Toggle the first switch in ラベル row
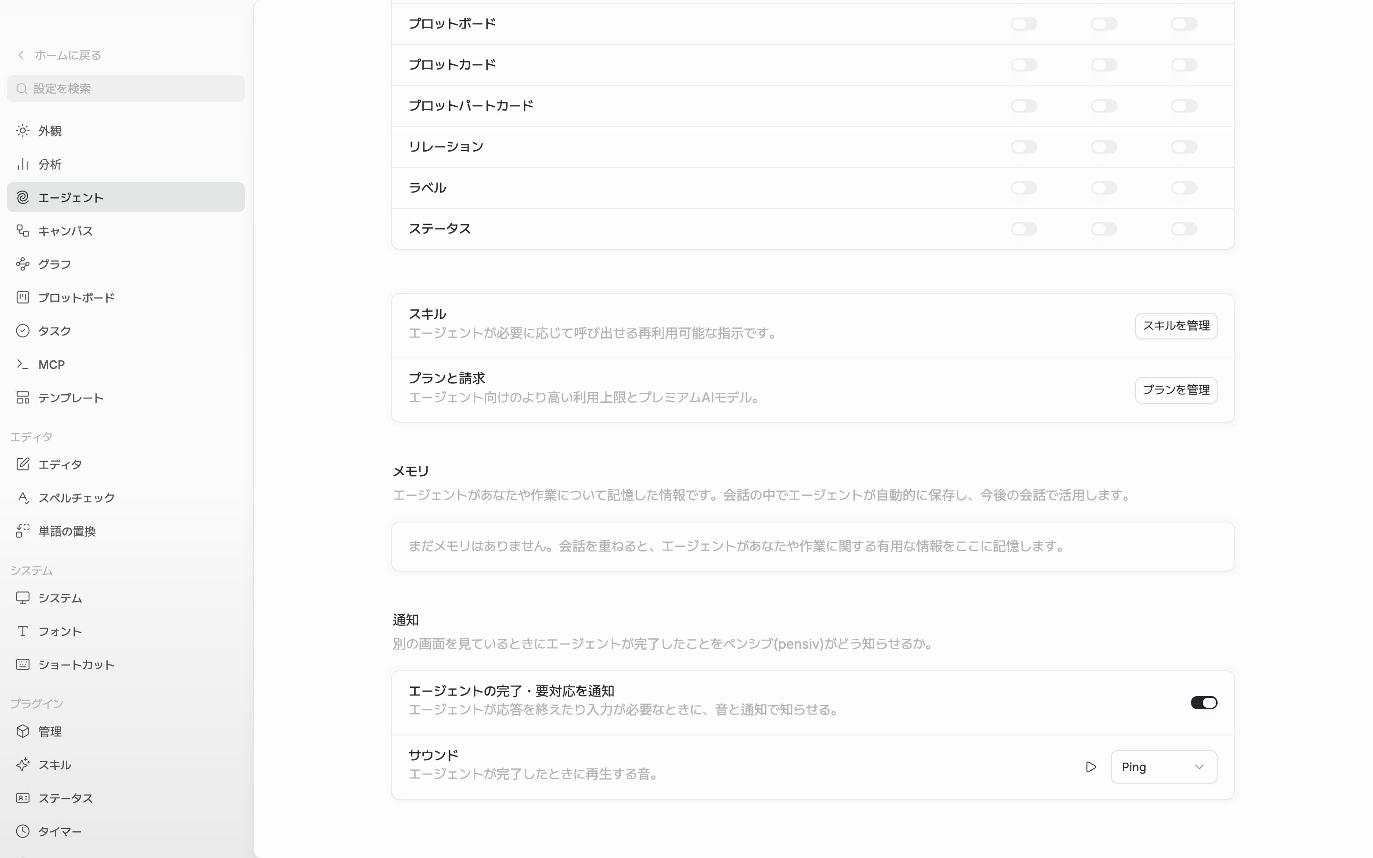The image size is (1373, 858). pyautogui.click(x=1024, y=188)
